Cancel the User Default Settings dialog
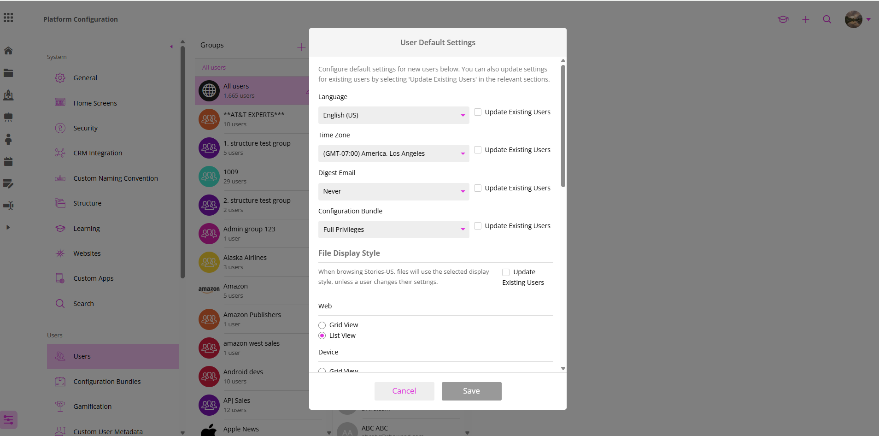 coord(404,391)
